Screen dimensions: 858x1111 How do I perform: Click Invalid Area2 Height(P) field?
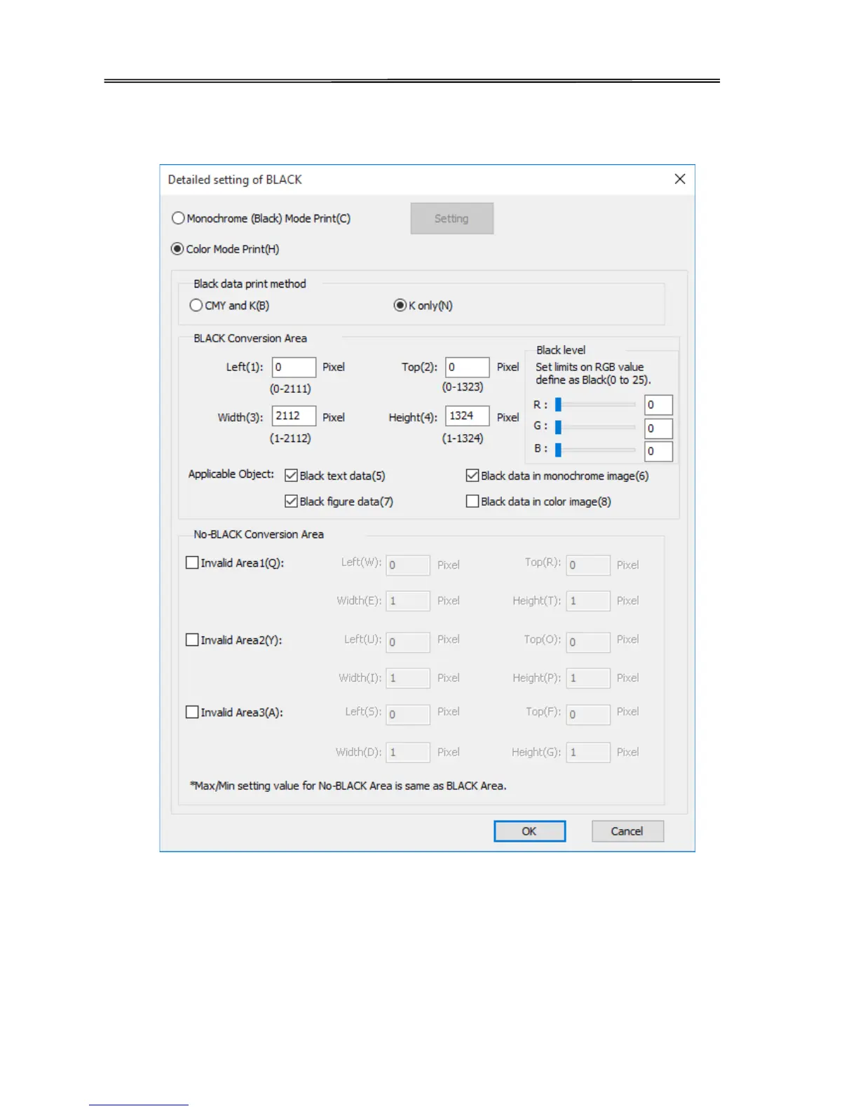click(x=588, y=678)
